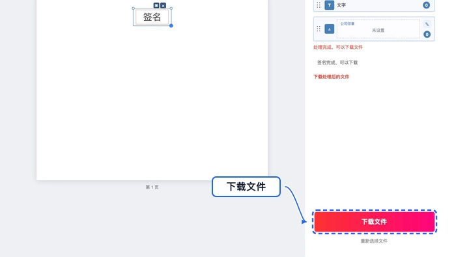Image resolution: width=456 pixels, height=257 pixels.
Task: Click the drag handle dots of 文字 row
Action: 319,5
